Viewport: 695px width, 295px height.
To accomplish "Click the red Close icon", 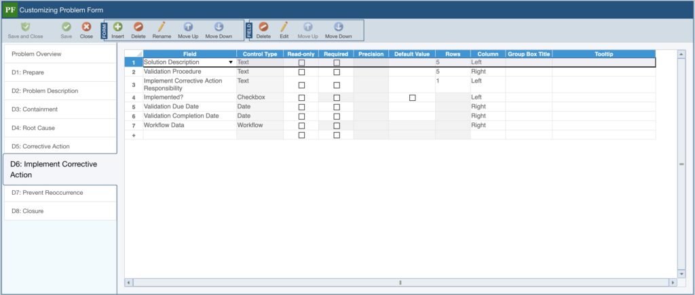I will pyautogui.click(x=86, y=26).
